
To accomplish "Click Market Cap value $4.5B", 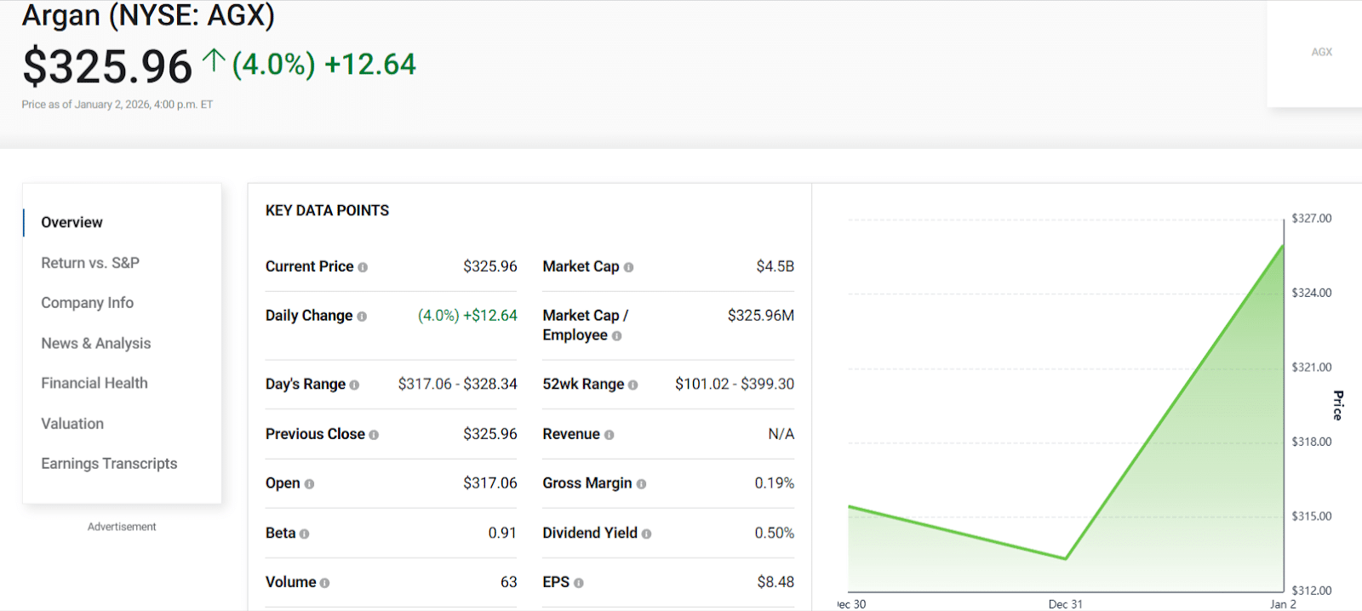I will click(x=775, y=266).
